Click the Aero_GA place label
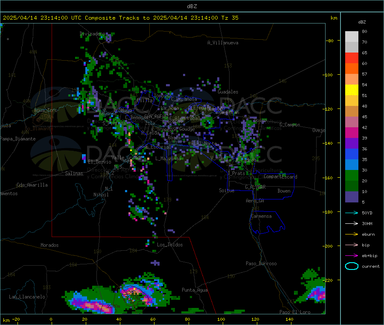This screenshot has height=325, width=384. pos(255,201)
